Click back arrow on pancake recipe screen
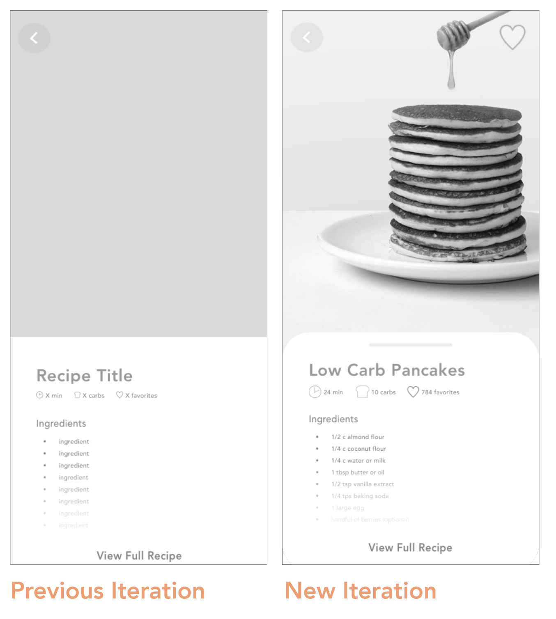556x619 pixels. pyautogui.click(x=306, y=38)
